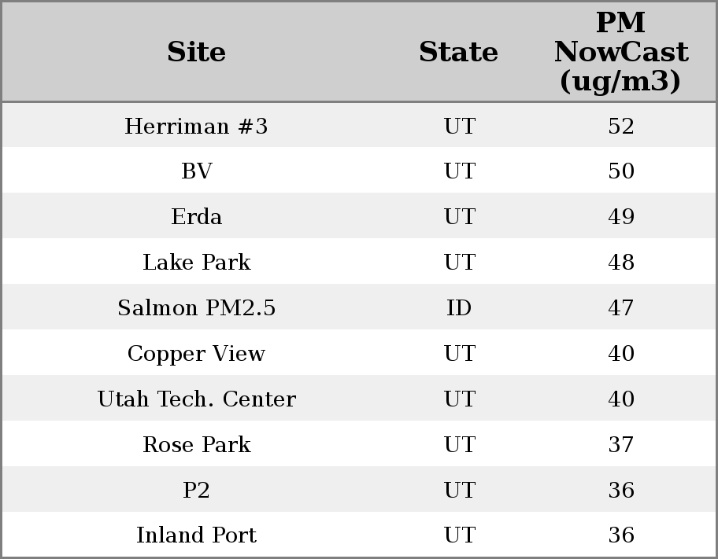The width and height of the screenshot is (718, 559).
Task: Click the NowCast value 49
Action: point(620,217)
